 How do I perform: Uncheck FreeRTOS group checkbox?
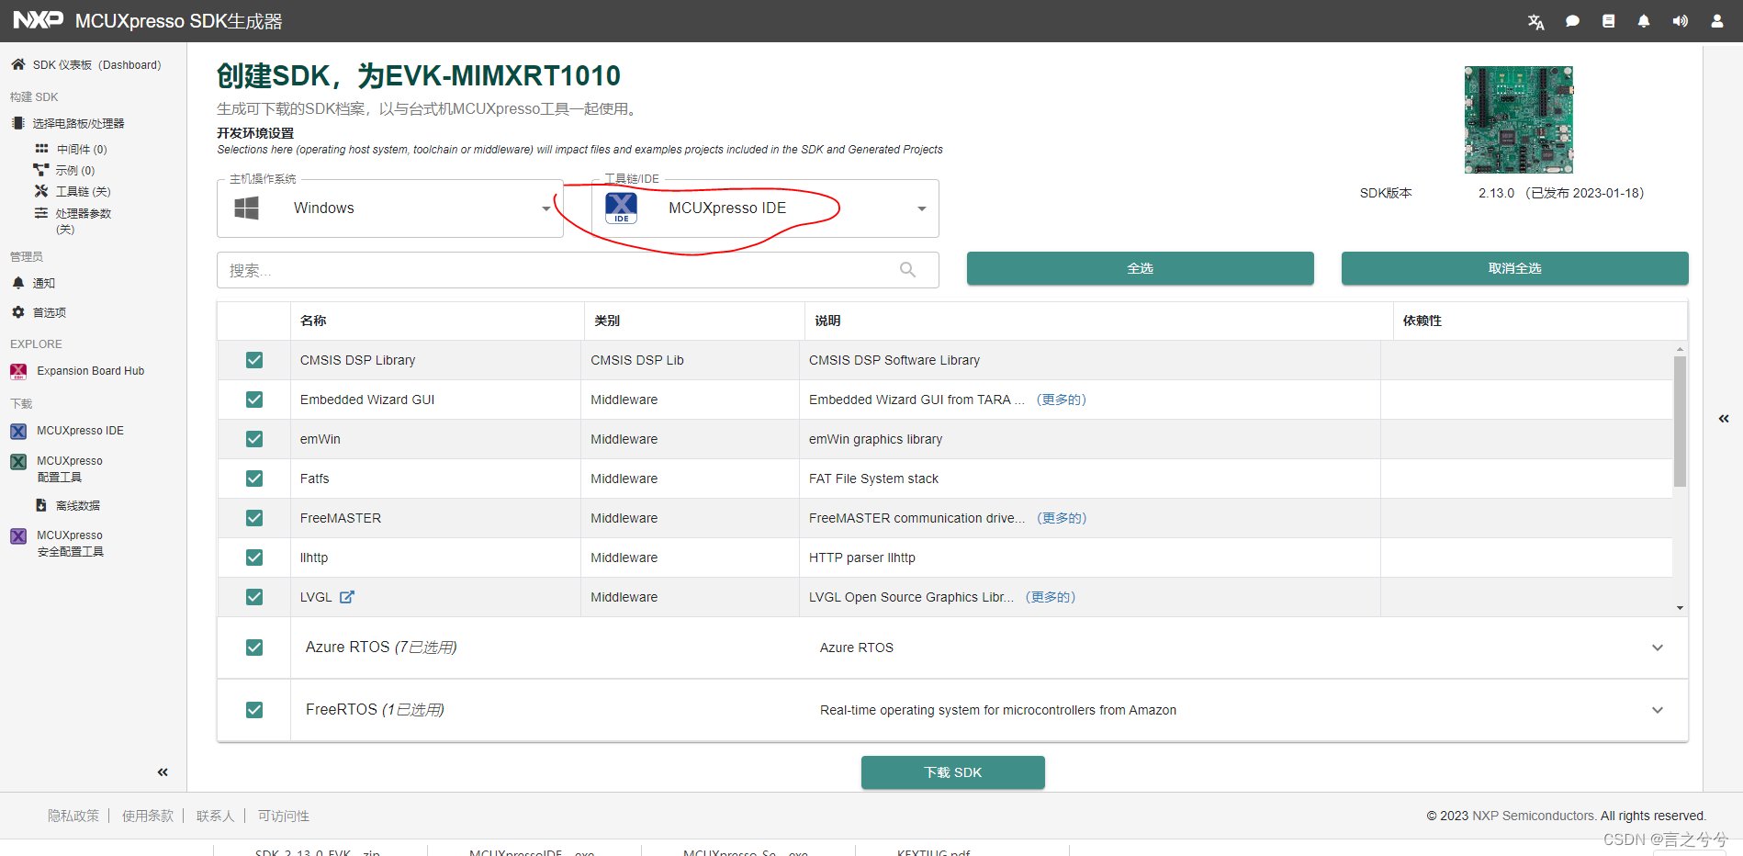[254, 710]
